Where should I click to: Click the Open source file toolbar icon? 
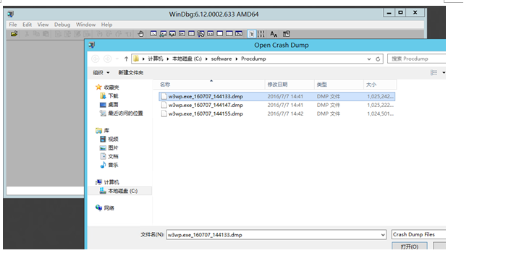point(14,33)
